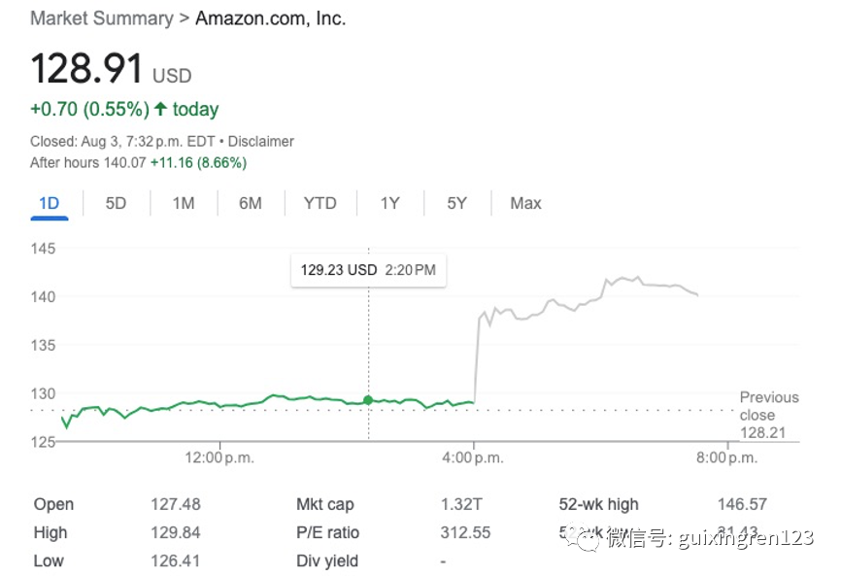Click the WeChat logo in the watermark
Viewport: 841px width, 576px height.
[586, 537]
